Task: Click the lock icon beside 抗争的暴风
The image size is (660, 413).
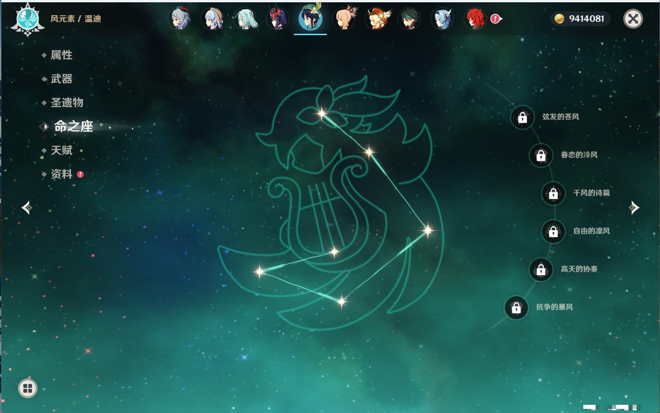Action: tap(516, 308)
